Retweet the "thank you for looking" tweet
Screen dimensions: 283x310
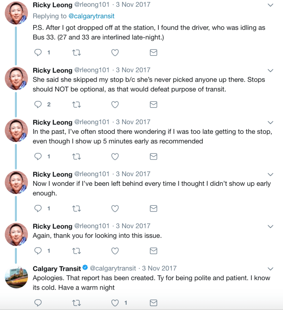point(76,251)
